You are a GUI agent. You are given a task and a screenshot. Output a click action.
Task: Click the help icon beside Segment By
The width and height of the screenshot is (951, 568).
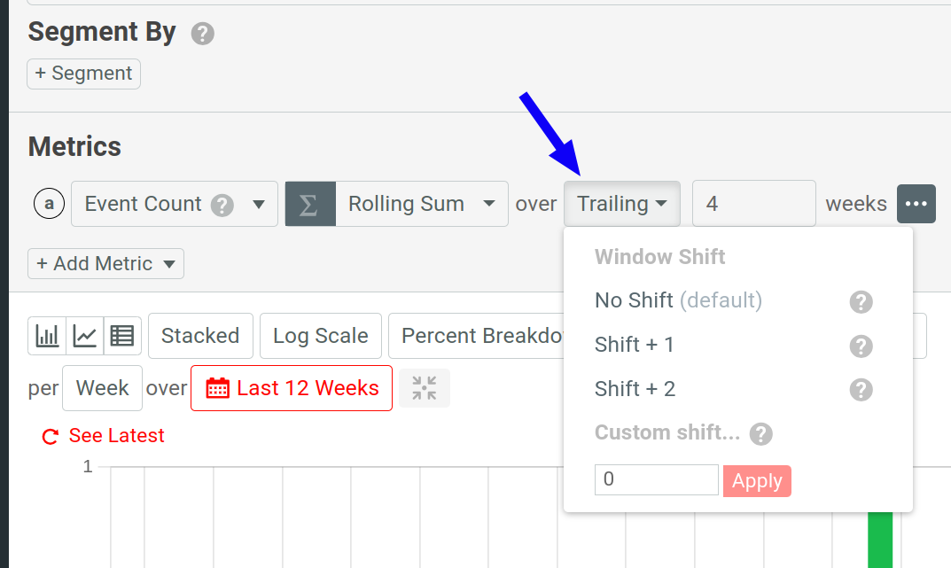202,34
